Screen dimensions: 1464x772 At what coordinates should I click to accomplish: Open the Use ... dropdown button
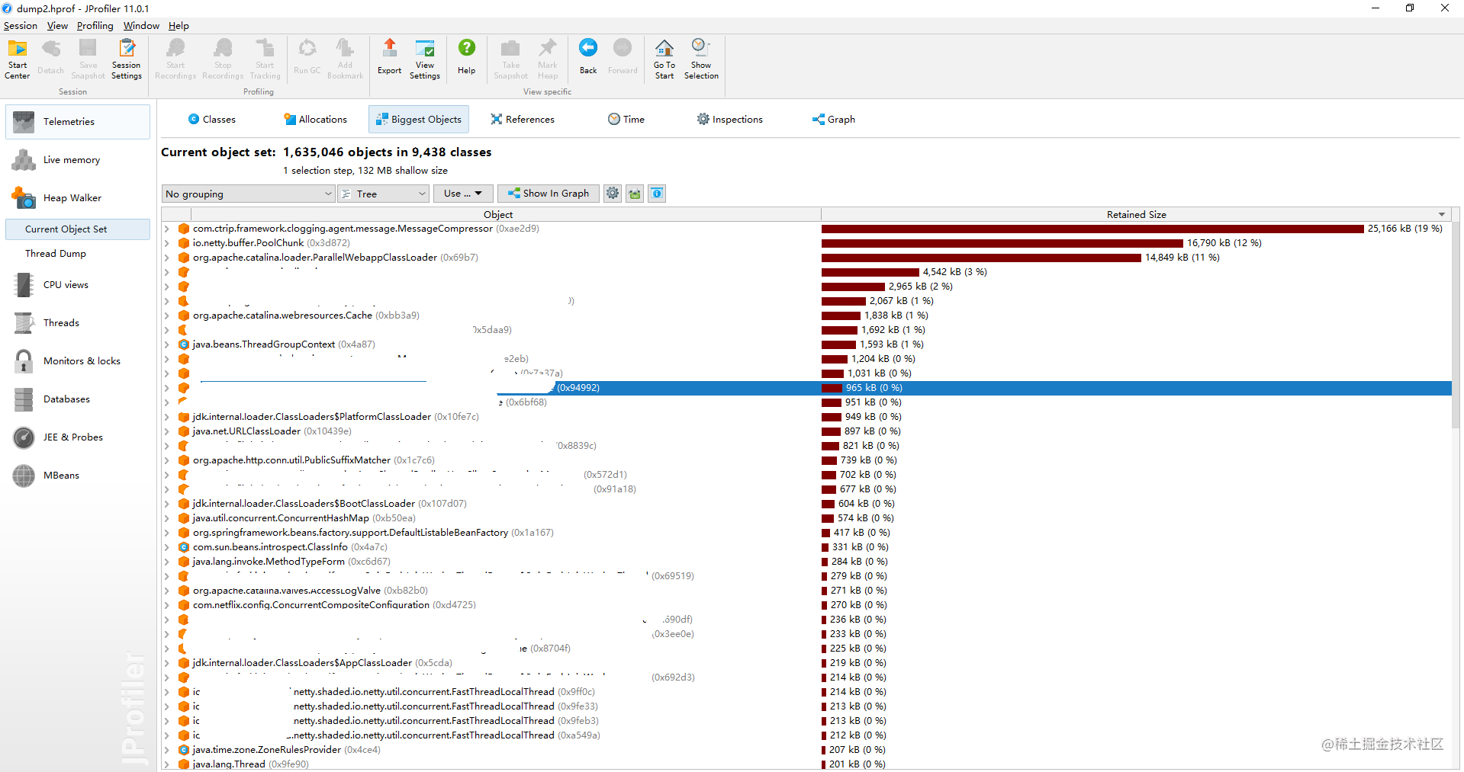coord(463,194)
